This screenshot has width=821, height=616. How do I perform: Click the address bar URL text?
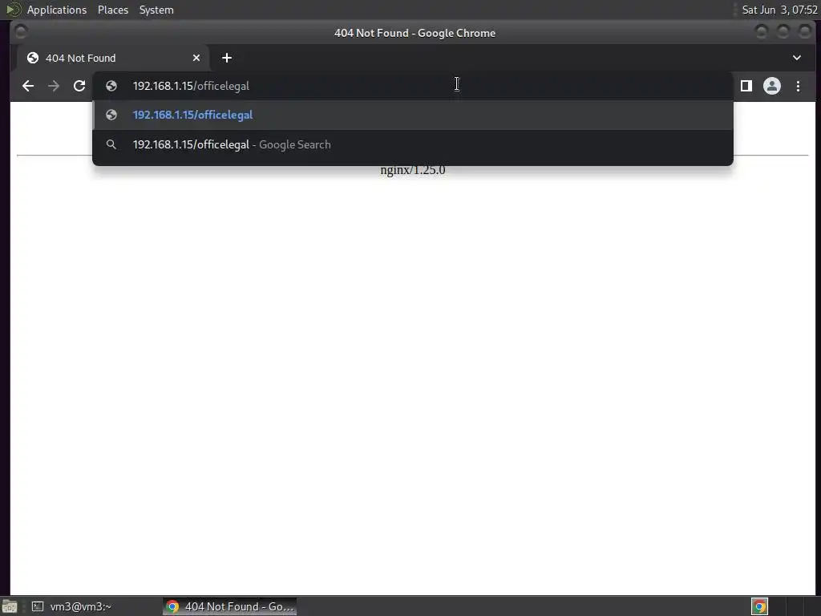pyautogui.click(x=191, y=86)
